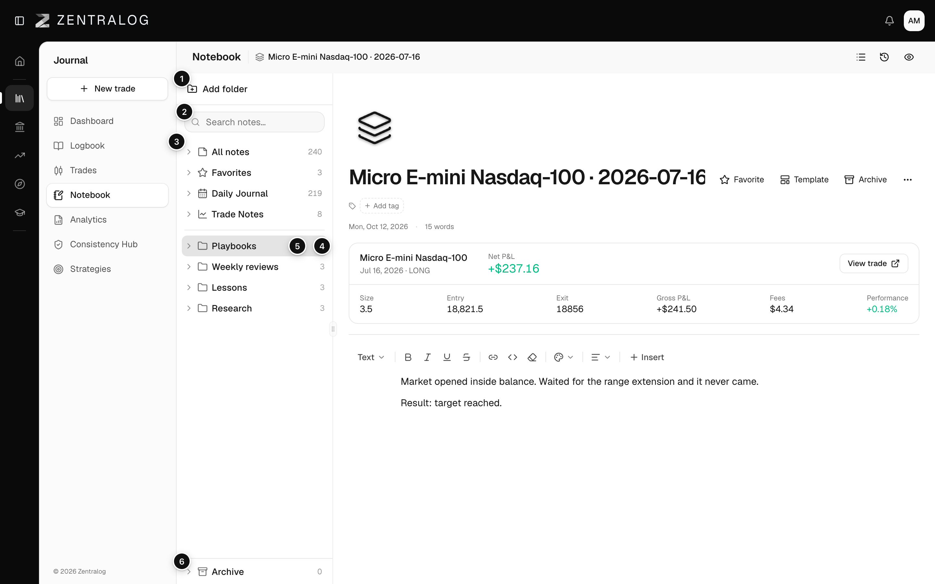The height and width of the screenshot is (584, 935).
Task: Expand the Favorites chevron
Action: pos(189,173)
